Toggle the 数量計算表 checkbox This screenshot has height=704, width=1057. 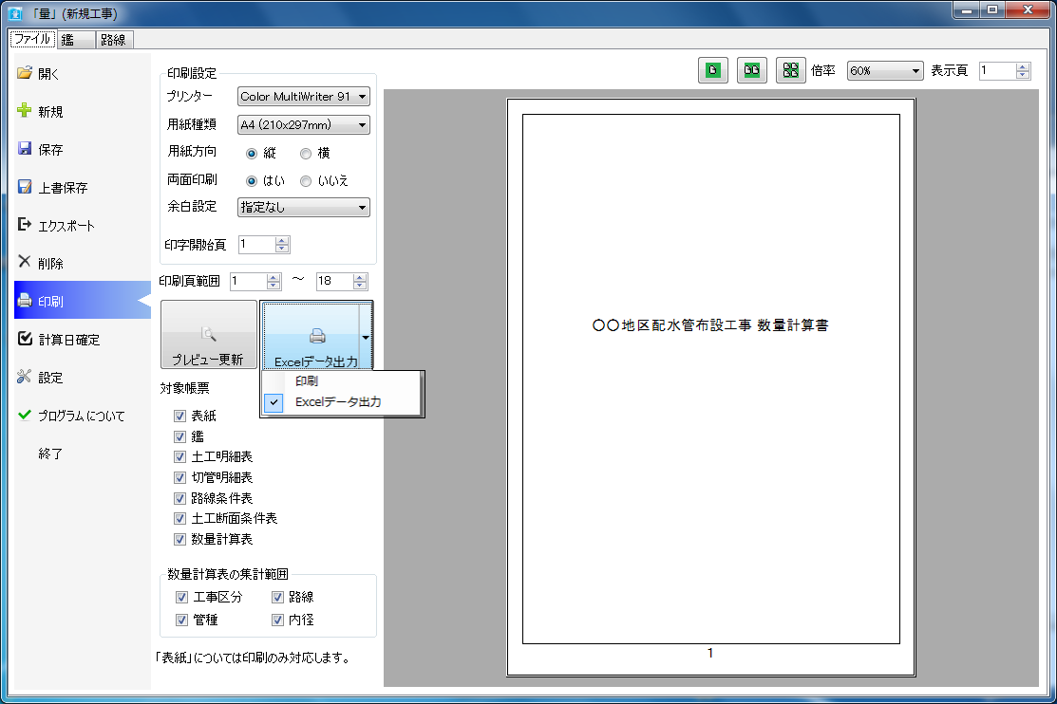pyautogui.click(x=179, y=540)
